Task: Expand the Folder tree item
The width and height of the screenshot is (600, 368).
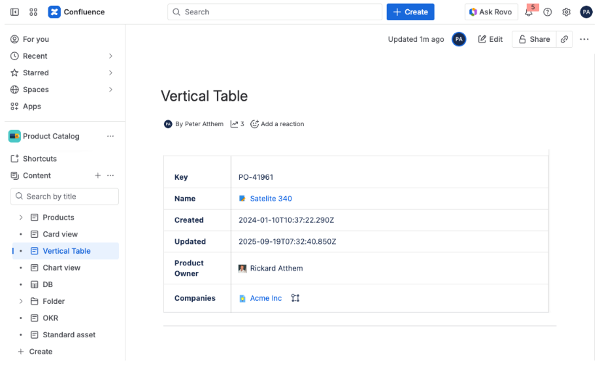Action: [x=21, y=301]
